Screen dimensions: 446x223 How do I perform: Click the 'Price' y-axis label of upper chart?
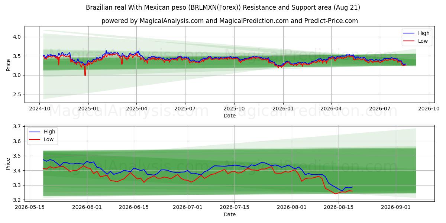pyautogui.click(x=8, y=65)
